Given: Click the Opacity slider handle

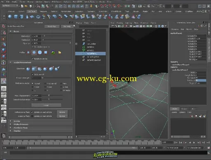Looking at the screenshot, I should [70, 43].
